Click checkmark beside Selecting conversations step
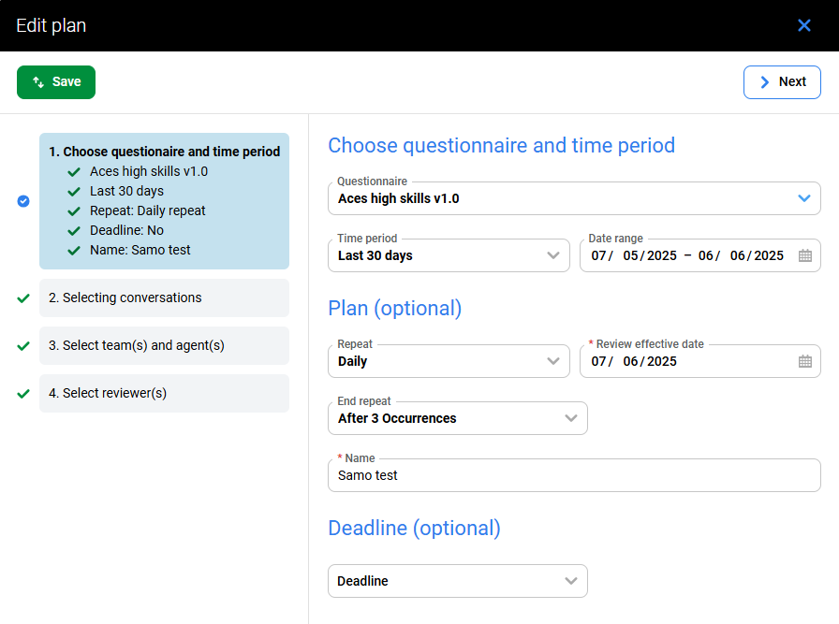 pos(23,298)
